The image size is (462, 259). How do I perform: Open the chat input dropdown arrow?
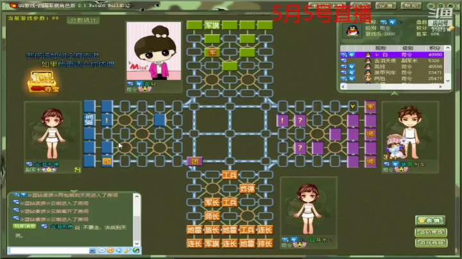(92, 251)
